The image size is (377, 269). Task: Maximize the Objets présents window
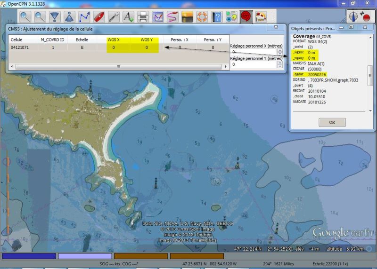[351, 27]
